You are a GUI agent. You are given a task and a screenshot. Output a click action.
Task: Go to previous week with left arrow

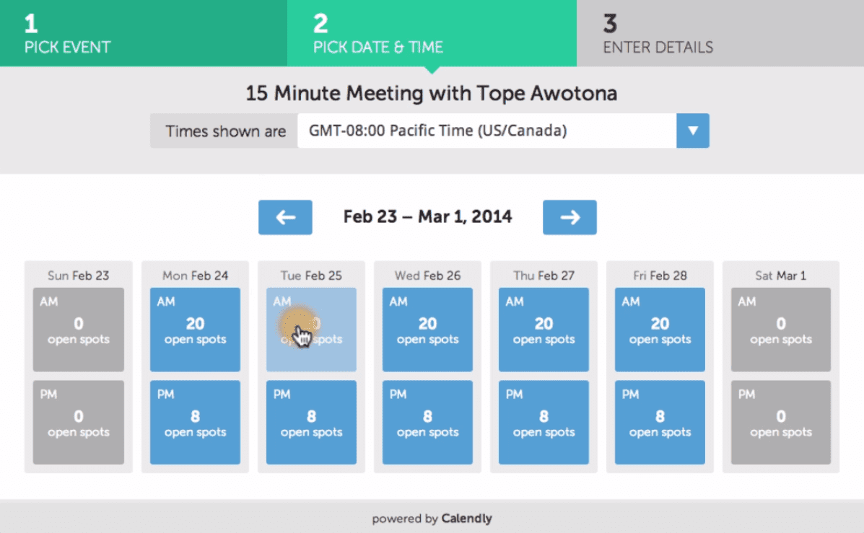(285, 217)
